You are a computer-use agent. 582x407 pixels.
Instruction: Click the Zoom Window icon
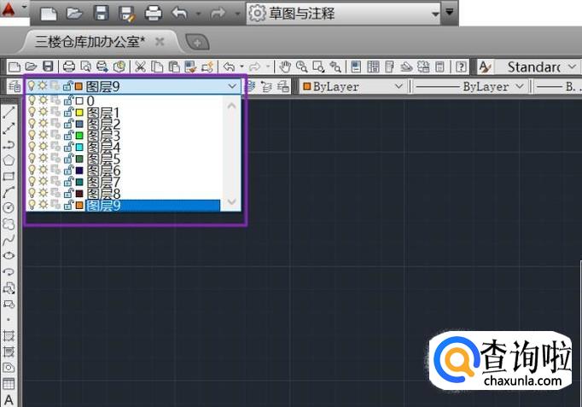(318, 67)
